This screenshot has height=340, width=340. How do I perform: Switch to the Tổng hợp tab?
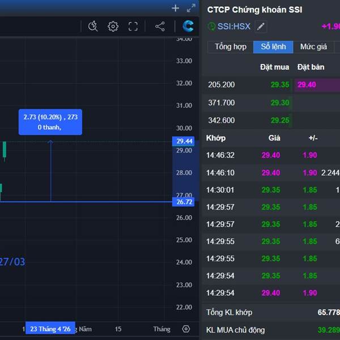[x=231, y=47]
